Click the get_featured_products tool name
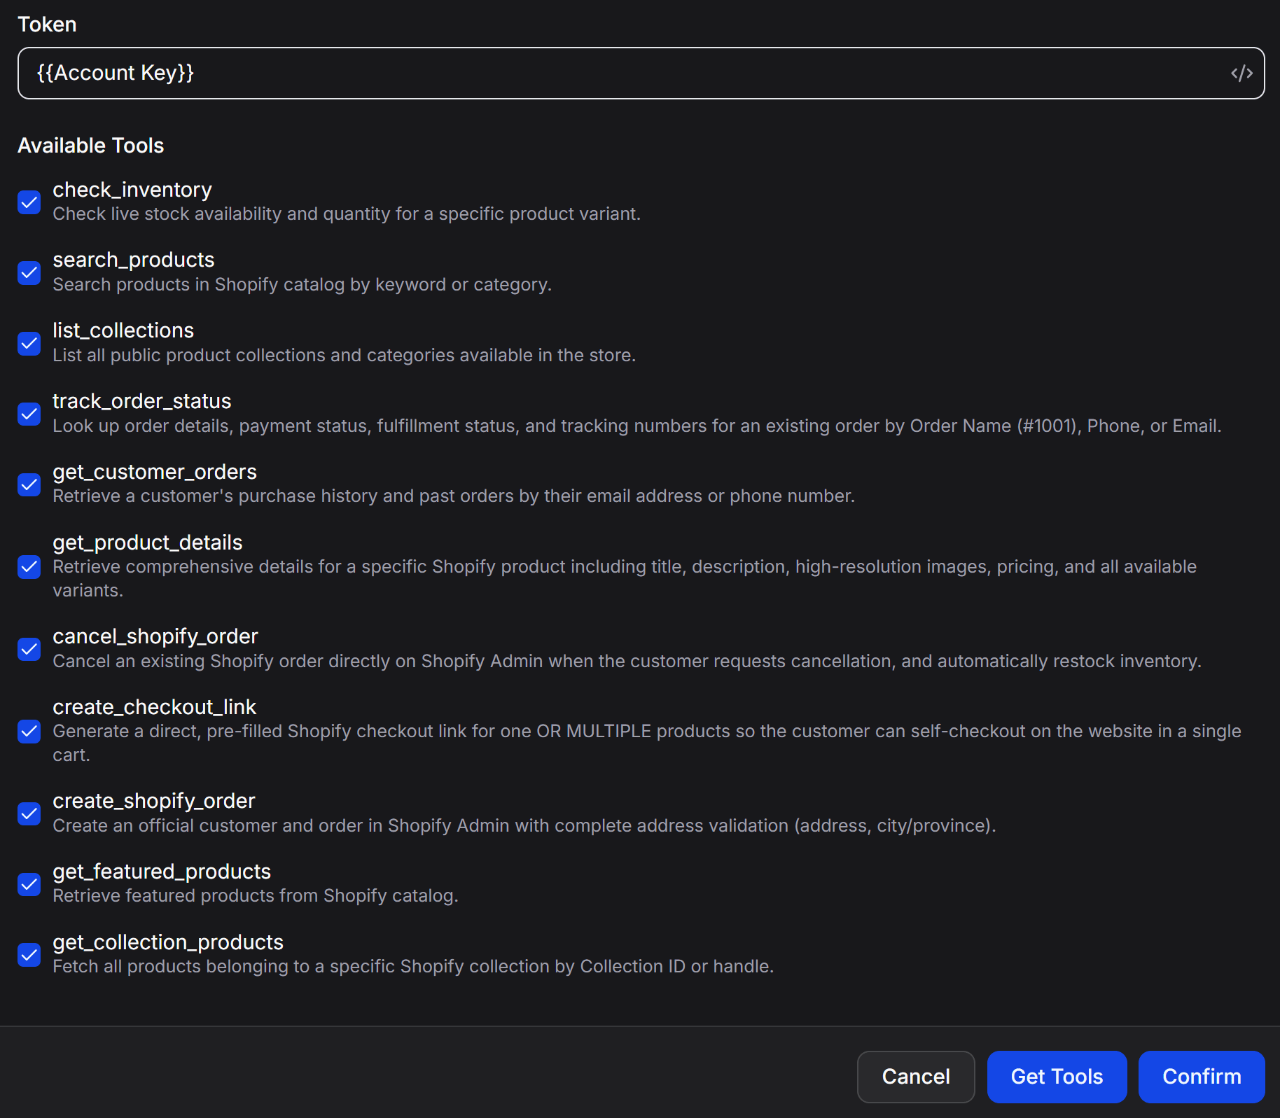Viewport: 1280px width, 1118px height. point(162,872)
